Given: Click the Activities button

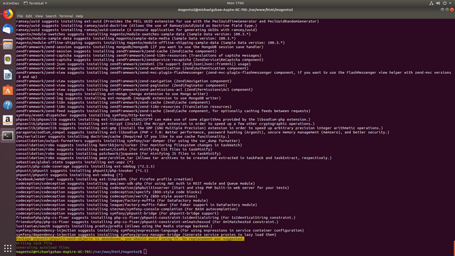Looking at the screenshot, I should pyautogui.click(x=11, y=3).
